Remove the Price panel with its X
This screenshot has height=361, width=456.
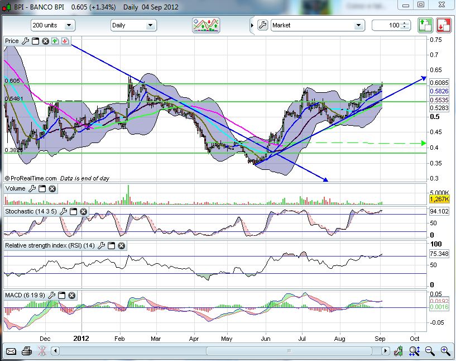click(45, 41)
